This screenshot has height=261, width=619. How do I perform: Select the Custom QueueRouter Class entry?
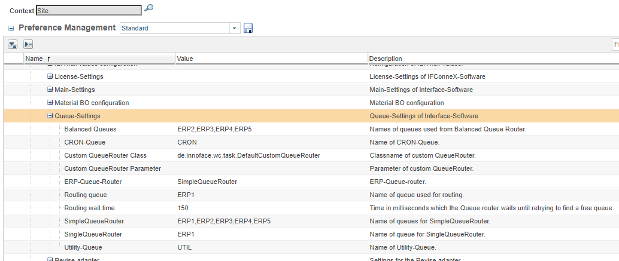tap(105, 156)
